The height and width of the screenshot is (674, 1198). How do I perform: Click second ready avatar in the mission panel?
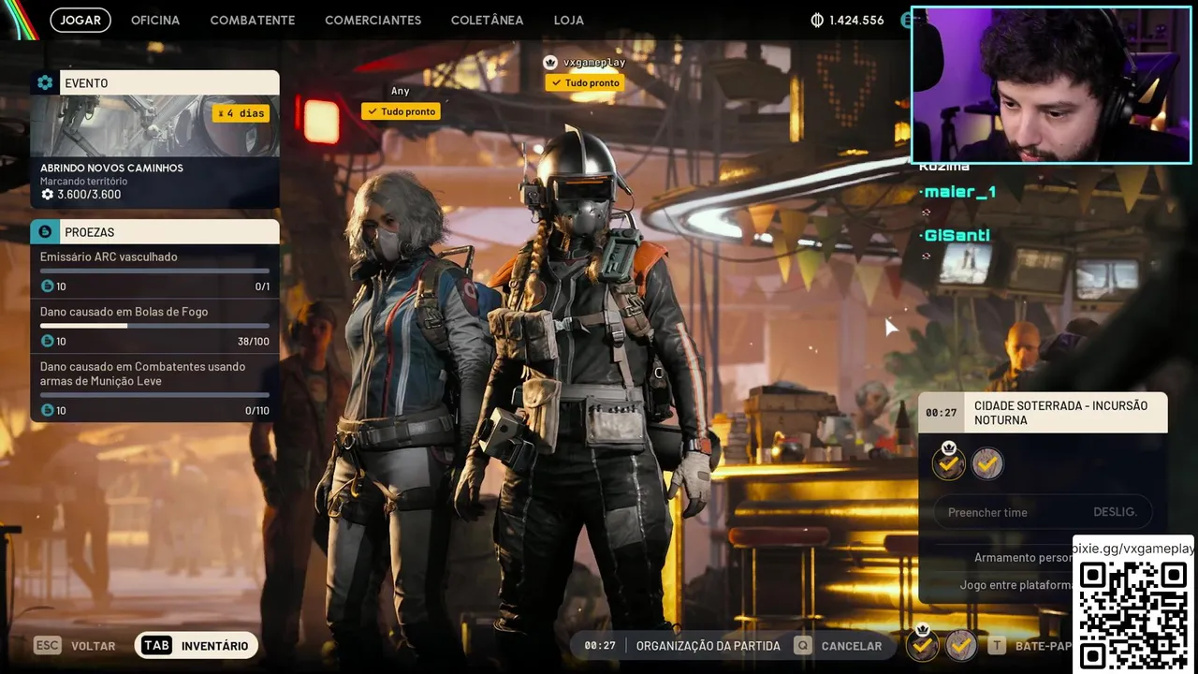(987, 463)
